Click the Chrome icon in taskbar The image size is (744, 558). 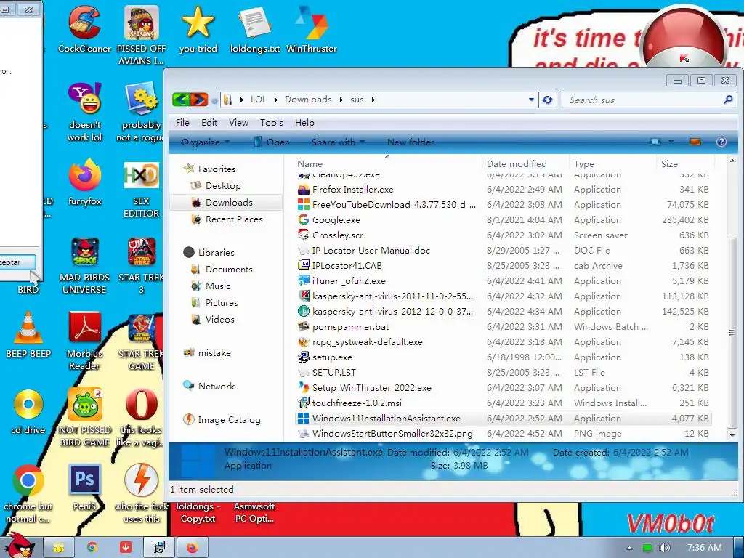(x=92, y=548)
